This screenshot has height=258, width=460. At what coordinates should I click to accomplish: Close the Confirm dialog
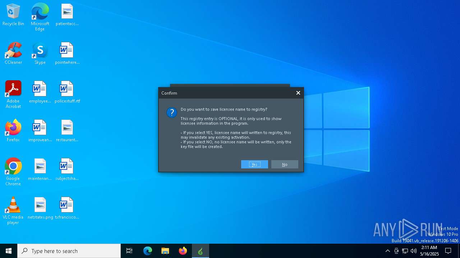coord(298,93)
